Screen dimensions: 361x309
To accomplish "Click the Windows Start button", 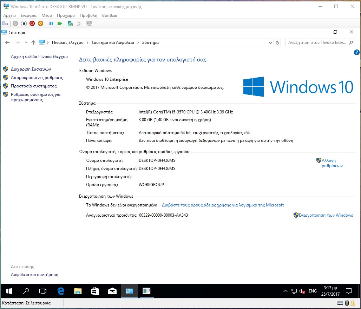I will pyautogui.click(x=9, y=291).
